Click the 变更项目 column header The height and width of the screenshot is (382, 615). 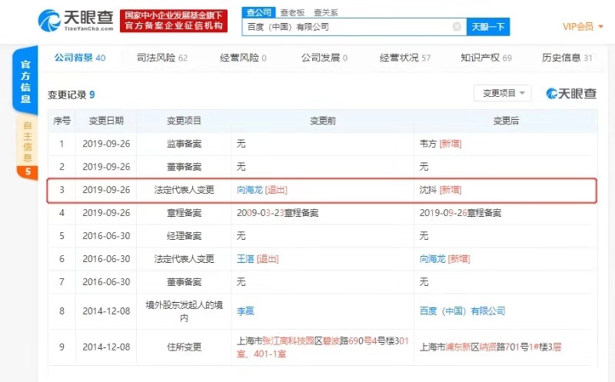tap(184, 121)
